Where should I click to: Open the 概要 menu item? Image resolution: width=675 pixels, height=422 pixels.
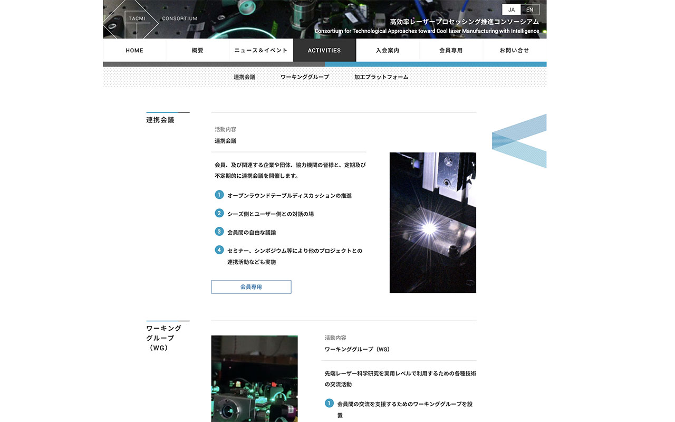198,51
